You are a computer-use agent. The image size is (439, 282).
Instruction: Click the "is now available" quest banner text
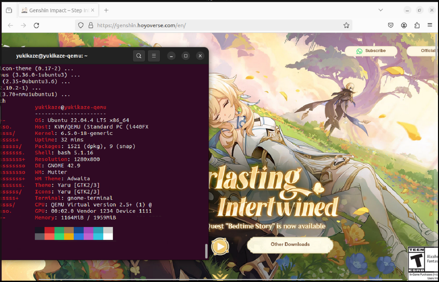pos(302,226)
